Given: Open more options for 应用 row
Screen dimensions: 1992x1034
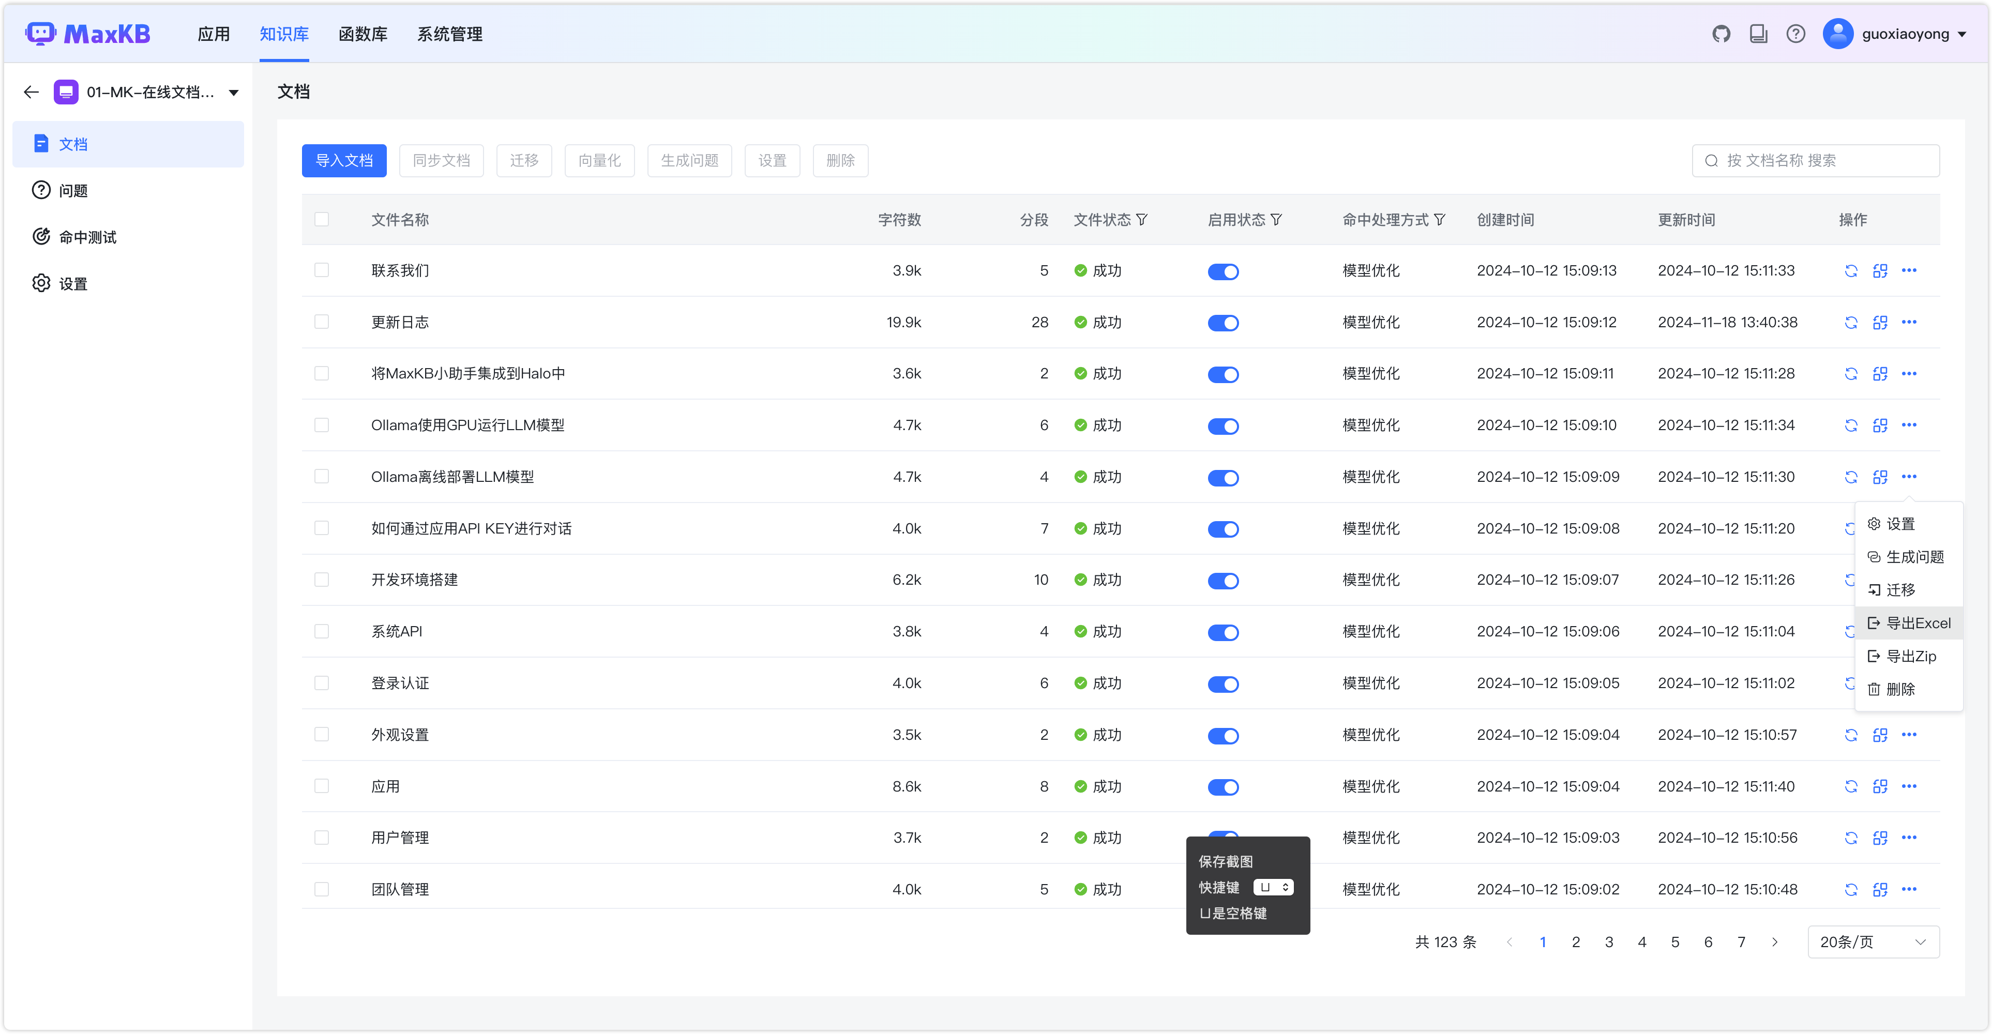Looking at the screenshot, I should [1909, 786].
